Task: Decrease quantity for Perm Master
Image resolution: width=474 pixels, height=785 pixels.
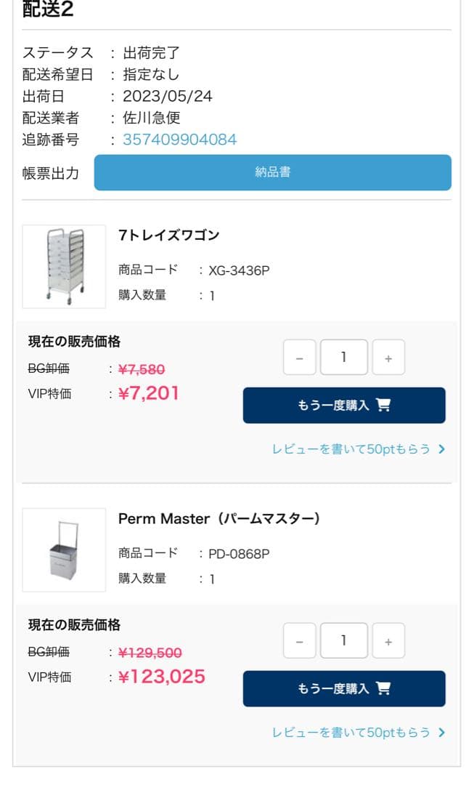Action: [x=300, y=641]
